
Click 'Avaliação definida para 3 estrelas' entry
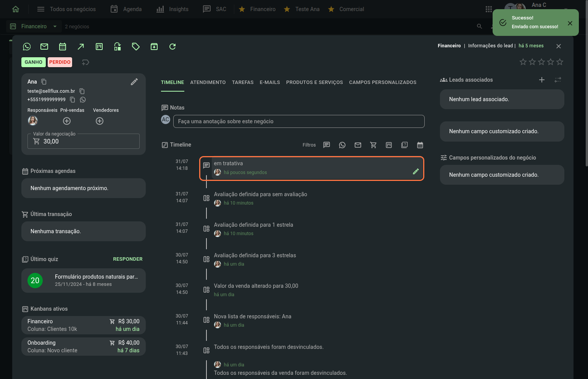pos(255,255)
